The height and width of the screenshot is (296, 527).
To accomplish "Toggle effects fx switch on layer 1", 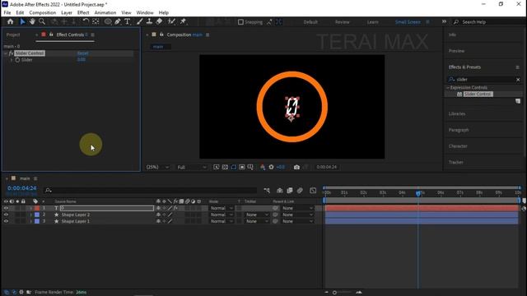I will (175, 208).
